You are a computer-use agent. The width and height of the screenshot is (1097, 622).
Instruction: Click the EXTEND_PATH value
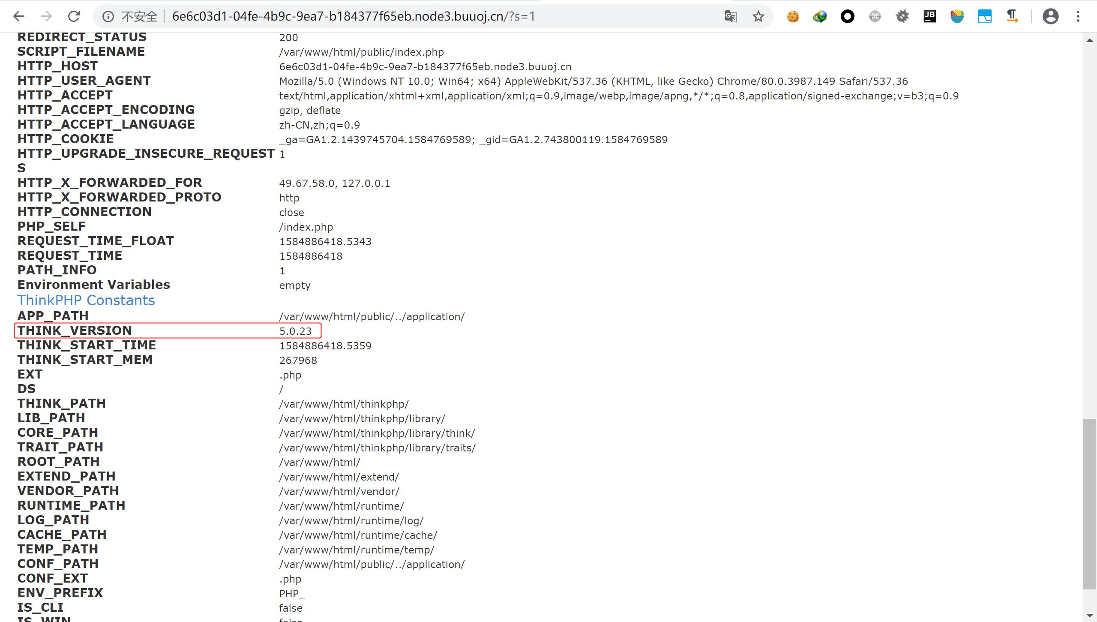point(339,477)
